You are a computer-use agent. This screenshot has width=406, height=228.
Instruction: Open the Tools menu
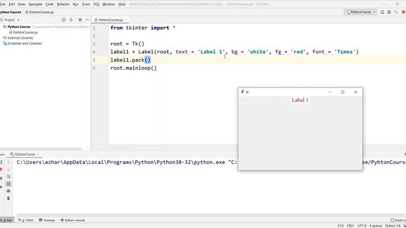86,4
